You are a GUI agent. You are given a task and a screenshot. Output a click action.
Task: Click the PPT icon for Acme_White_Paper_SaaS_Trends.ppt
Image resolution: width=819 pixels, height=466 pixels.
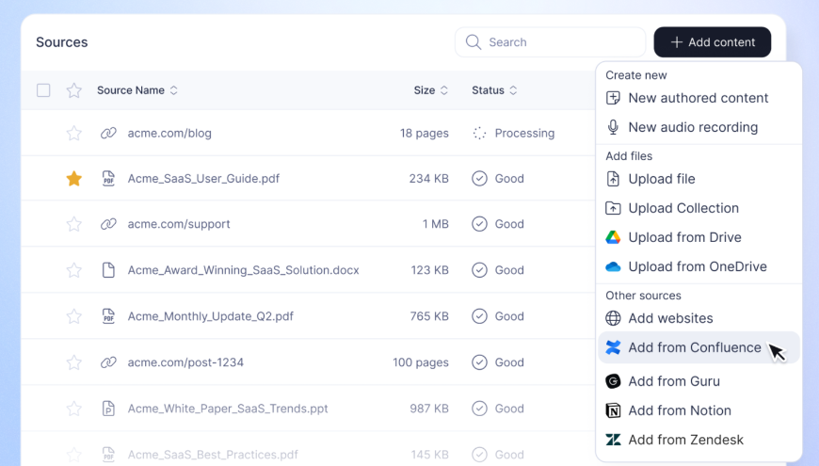(x=108, y=409)
